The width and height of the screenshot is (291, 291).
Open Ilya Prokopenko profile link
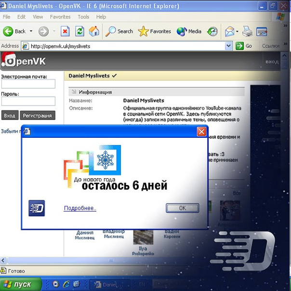[143, 251]
